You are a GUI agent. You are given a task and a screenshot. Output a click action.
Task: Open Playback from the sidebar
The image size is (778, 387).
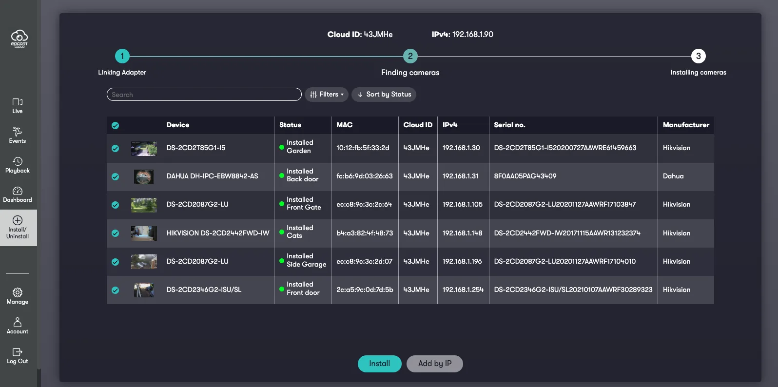pos(18,165)
